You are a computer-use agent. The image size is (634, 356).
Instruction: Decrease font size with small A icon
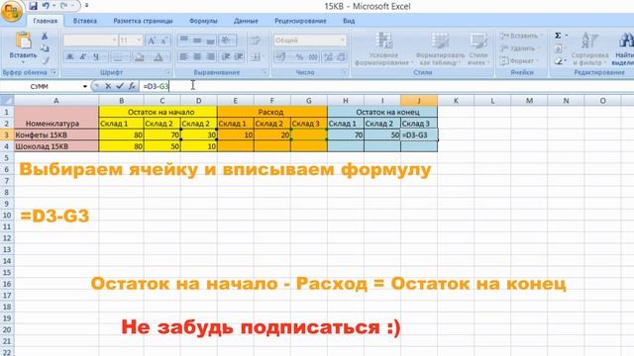(x=163, y=41)
